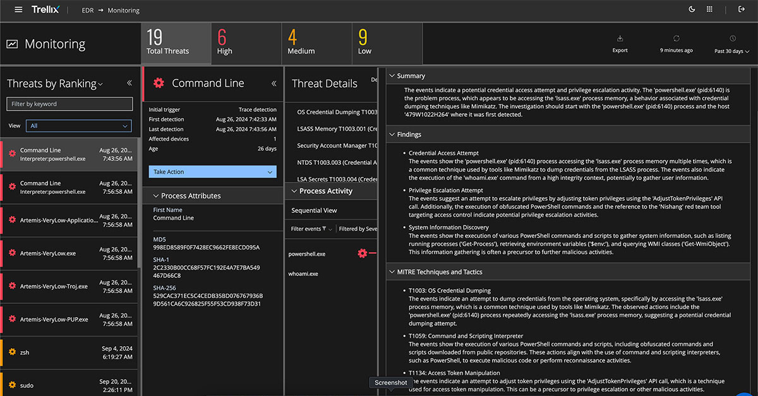Image resolution: width=758 pixels, height=396 pixels.
Task: Click the sign out icon
Action: tap(742, 9)
